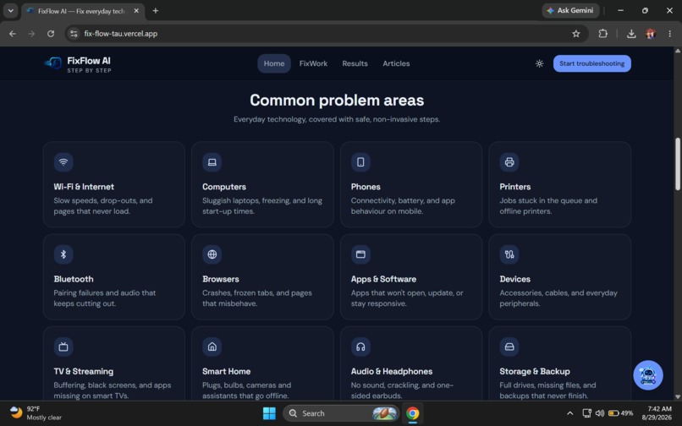Viewport: 682px width, 426px height.
Task: Click the scrollbar down arrow
Action: [678, 396]
